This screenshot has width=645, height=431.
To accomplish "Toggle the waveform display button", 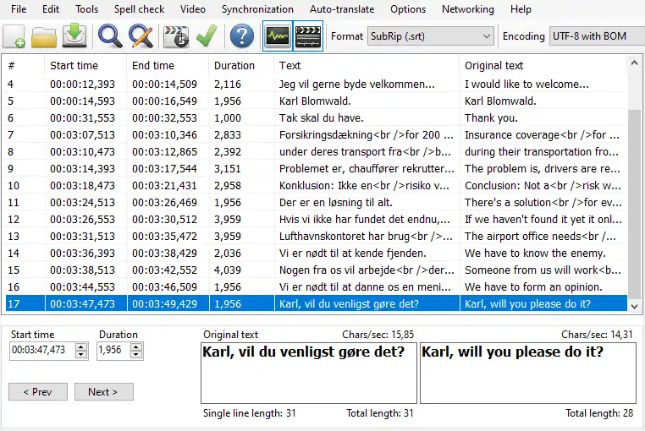I will [278, 36].
